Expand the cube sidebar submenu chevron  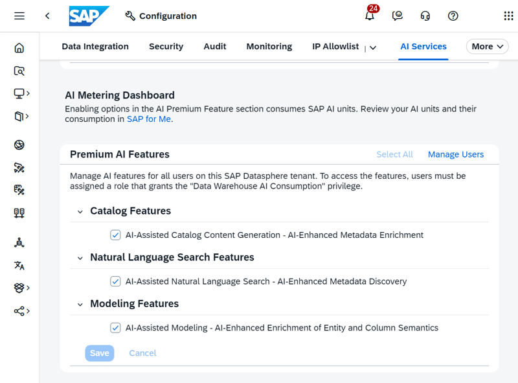pyautogui.click(x=27, y=117)
